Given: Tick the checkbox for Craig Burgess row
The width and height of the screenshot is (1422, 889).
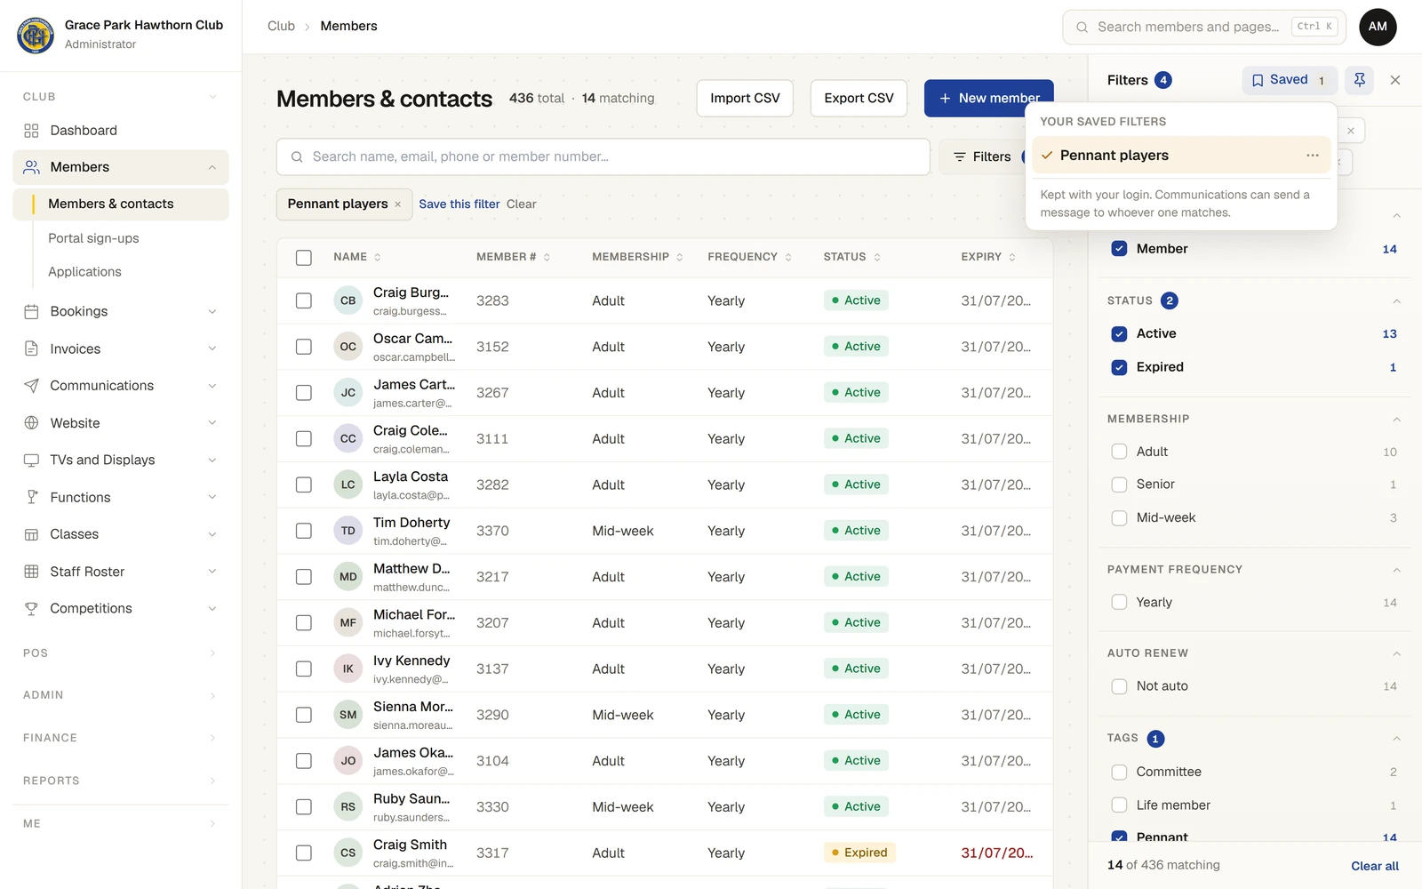Looking at the screenshot, I should (x=304, y=300).
